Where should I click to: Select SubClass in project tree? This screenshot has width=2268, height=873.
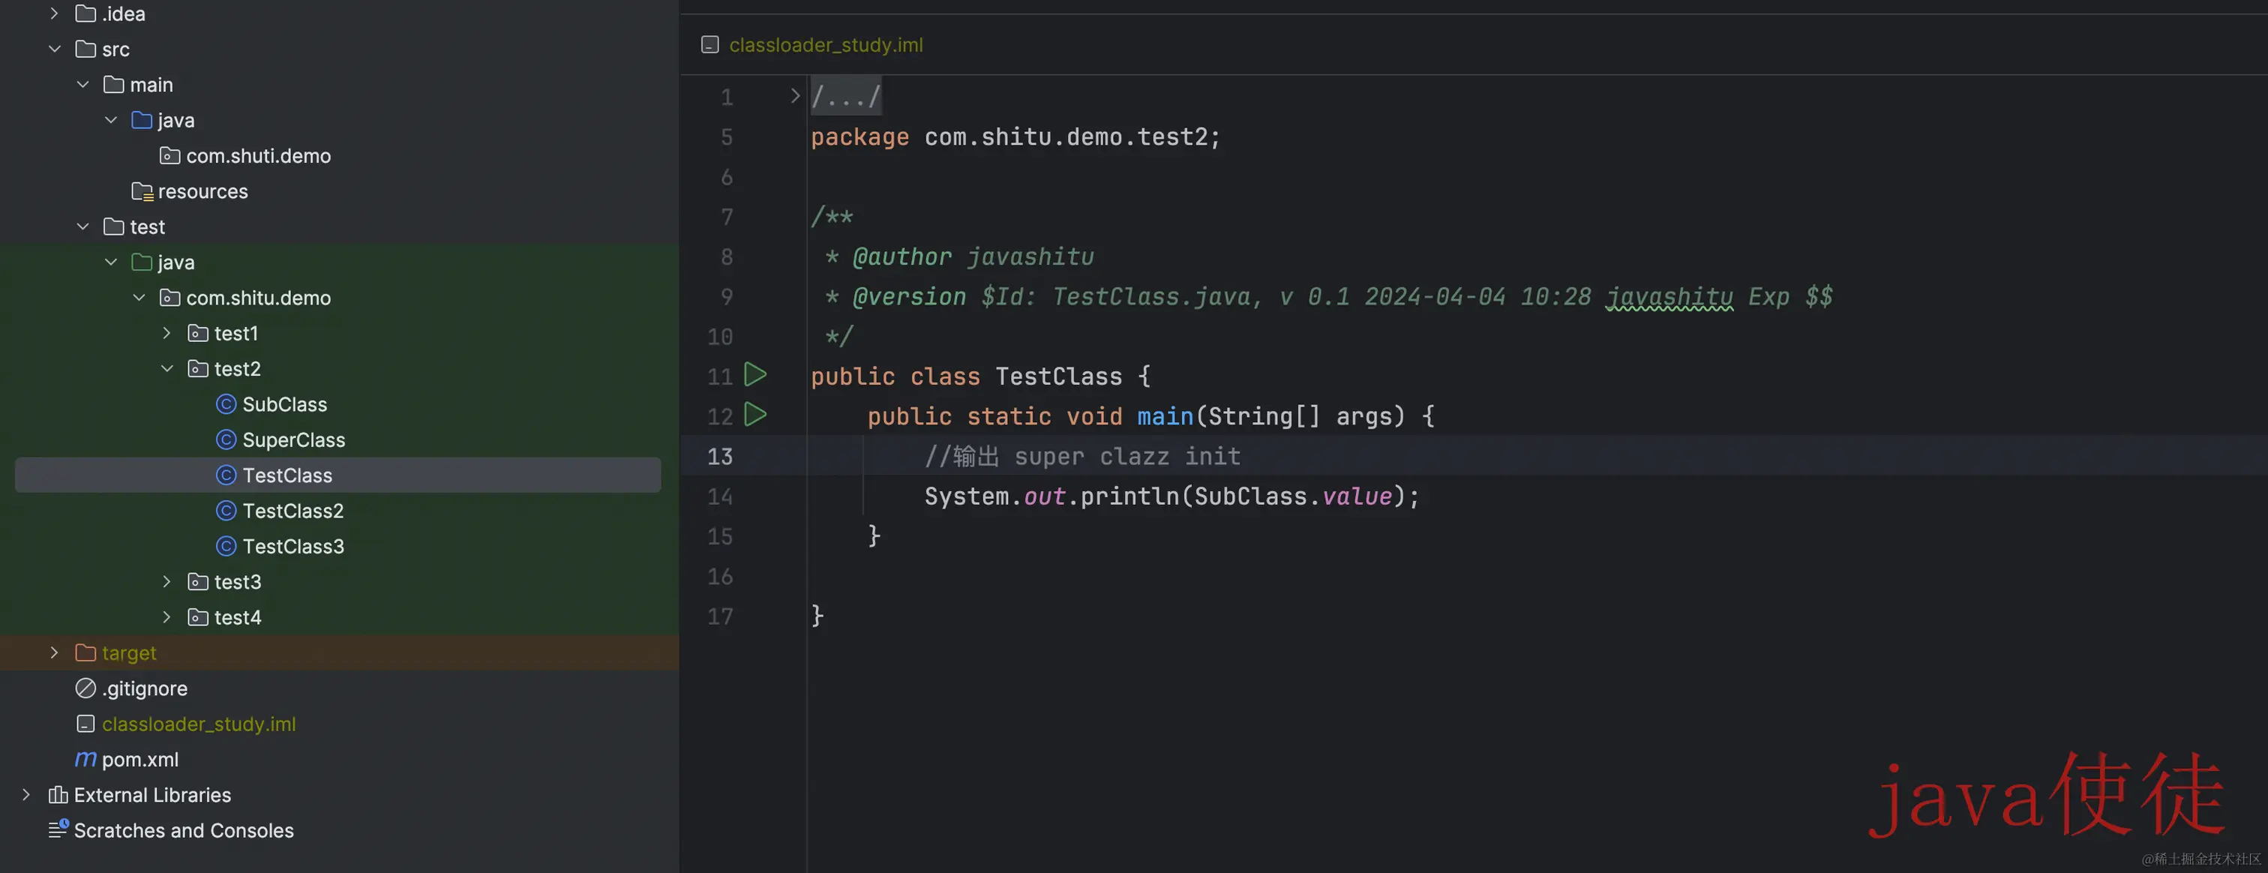pos(284,404)
